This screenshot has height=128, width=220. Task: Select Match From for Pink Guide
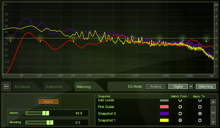click(x=180, y=107)
